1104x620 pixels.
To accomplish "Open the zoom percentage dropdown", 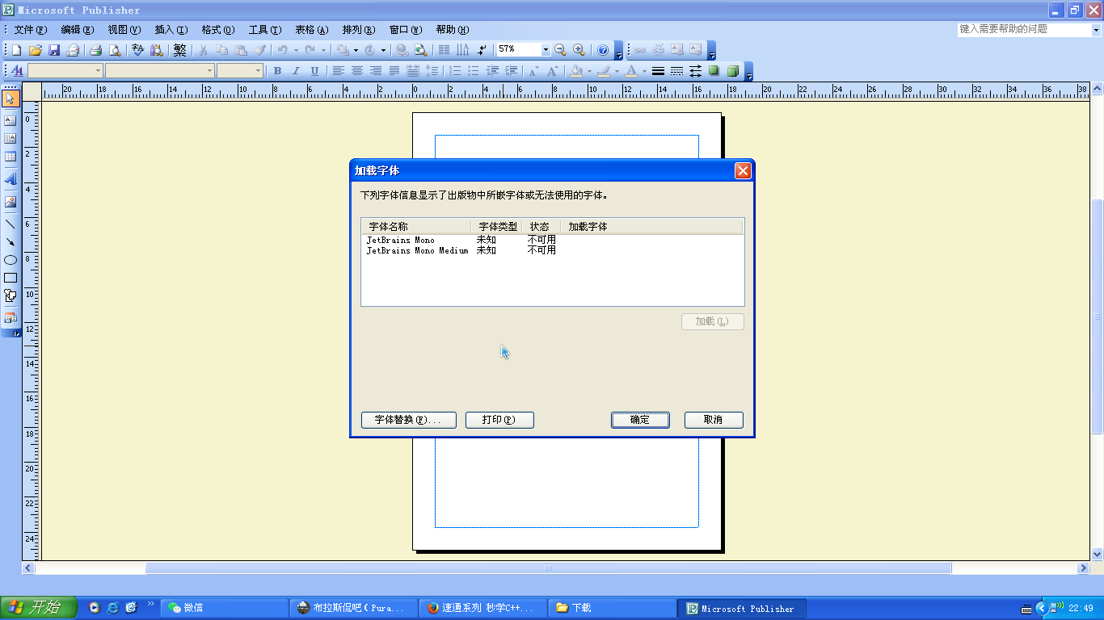I will click(546, 50).
